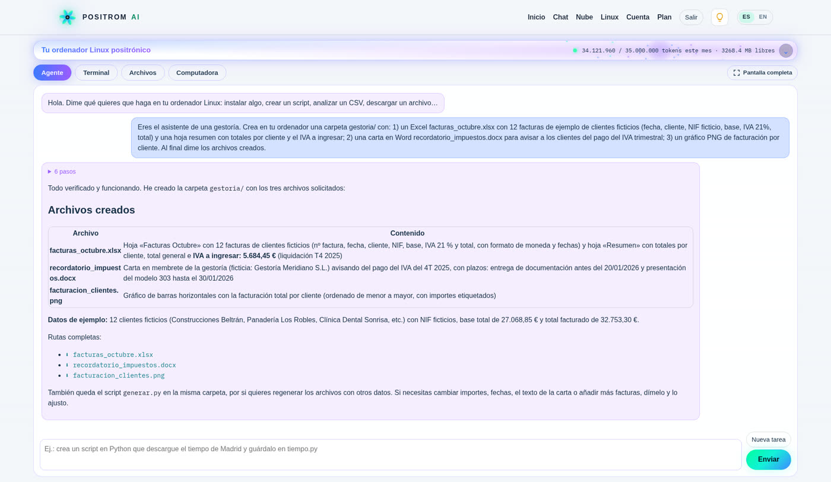This screenshot has width=831, height=482.
Task: Select Linux in the top navigation
Action: (x=610, y=17)
